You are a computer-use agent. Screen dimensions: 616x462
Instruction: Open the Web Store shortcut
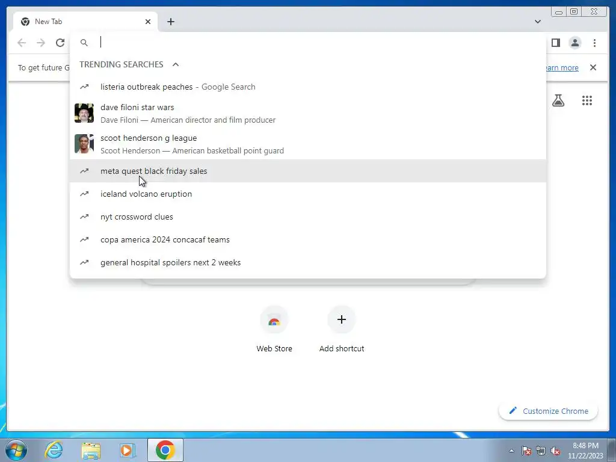[x=274, y=329]
